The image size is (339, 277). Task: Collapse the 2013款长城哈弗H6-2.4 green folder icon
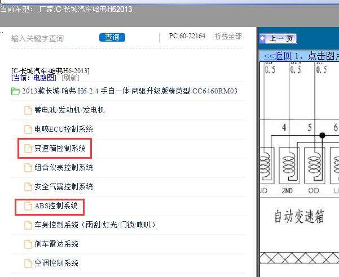tap(16, 91)
